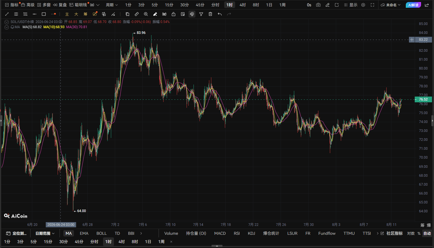Click the 爆 liquidation button at chart corner
434x248 pixels.
coord(429,225)
